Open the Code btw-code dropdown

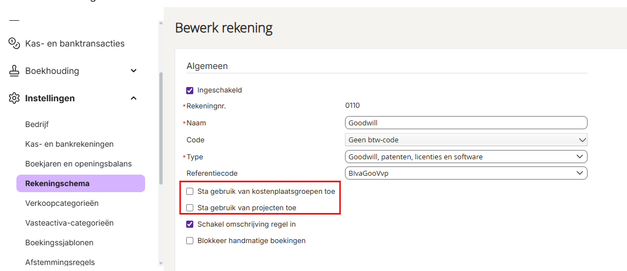click(466, 140)
